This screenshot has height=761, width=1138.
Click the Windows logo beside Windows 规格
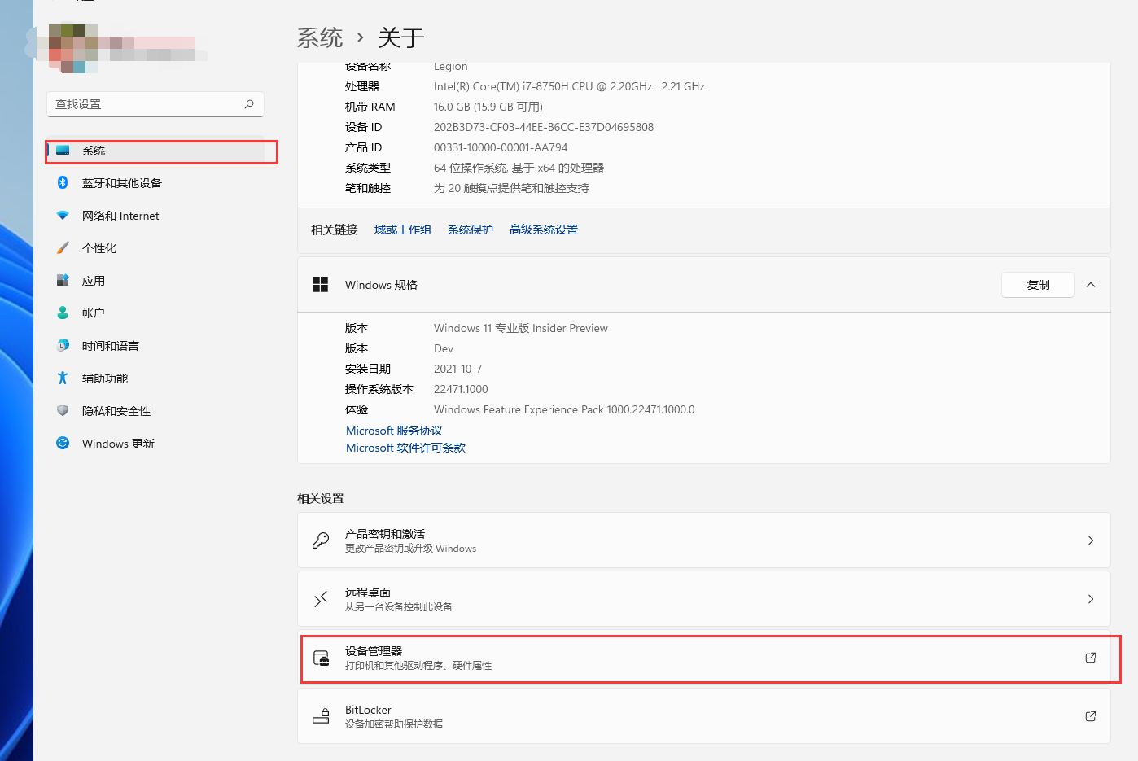point(321,285)
